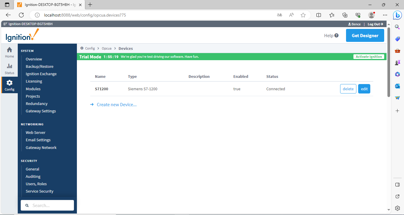Open the favorites list icon
Image resolution: width=404 pixels, height=215 pixels.
[332, 15]
